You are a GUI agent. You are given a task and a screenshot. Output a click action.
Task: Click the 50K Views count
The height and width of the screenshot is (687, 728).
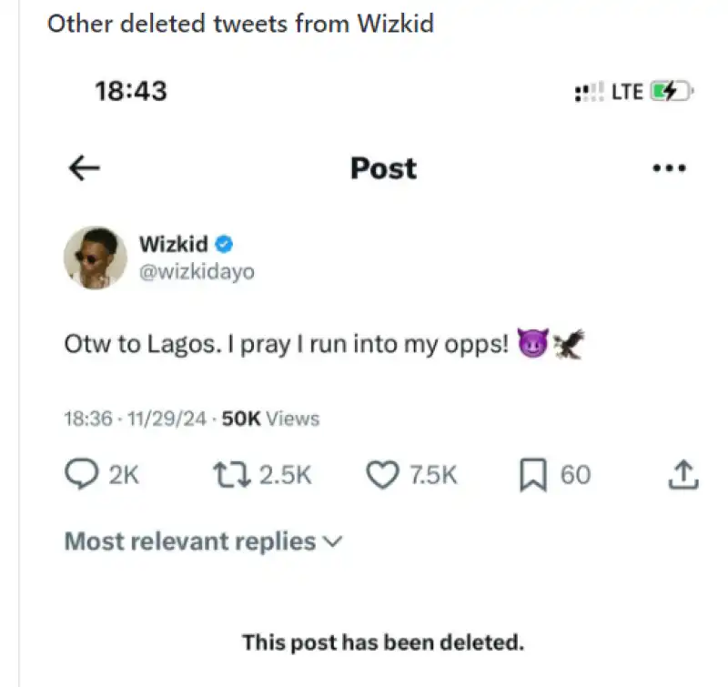click(271, 419)
